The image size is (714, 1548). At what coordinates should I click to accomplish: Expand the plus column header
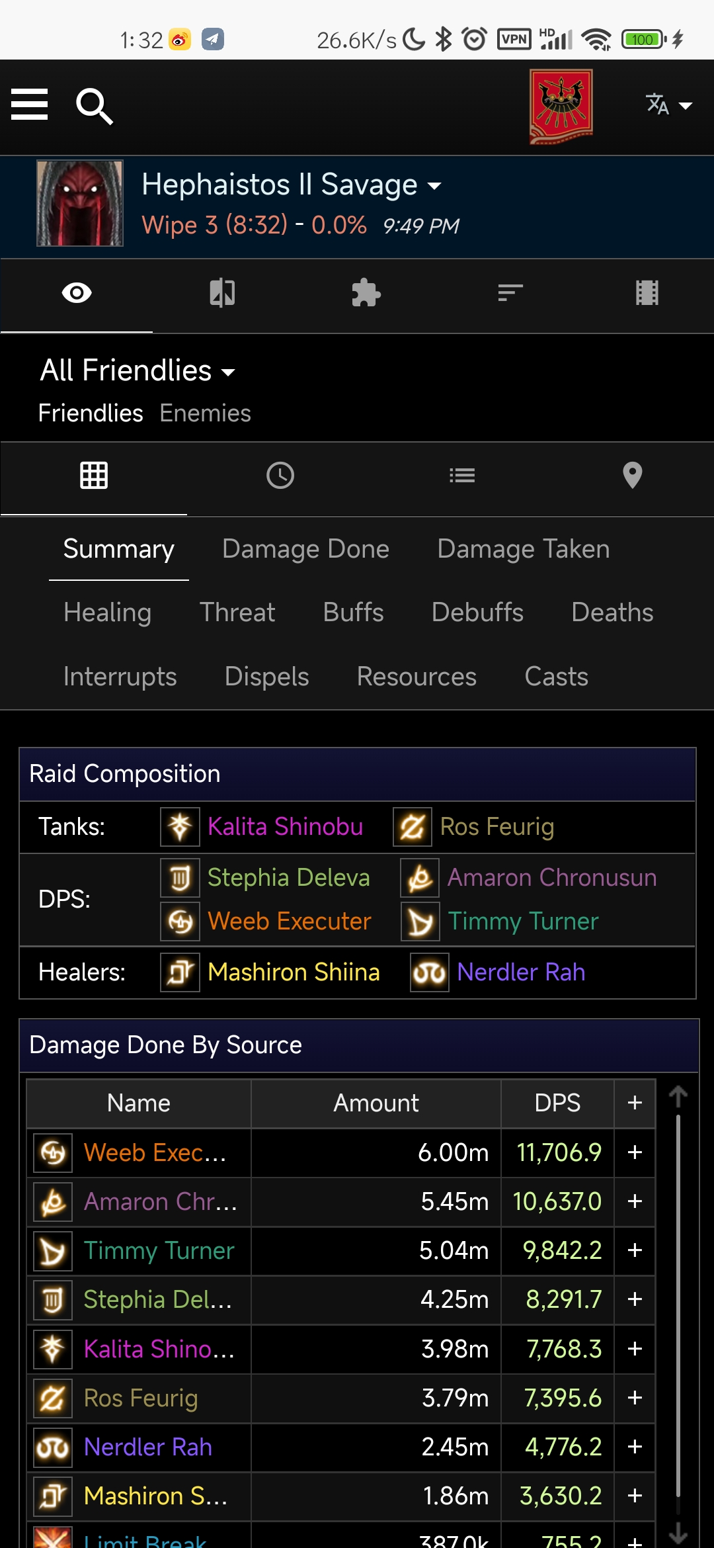pyautogui.click(x=635, y=1103)
